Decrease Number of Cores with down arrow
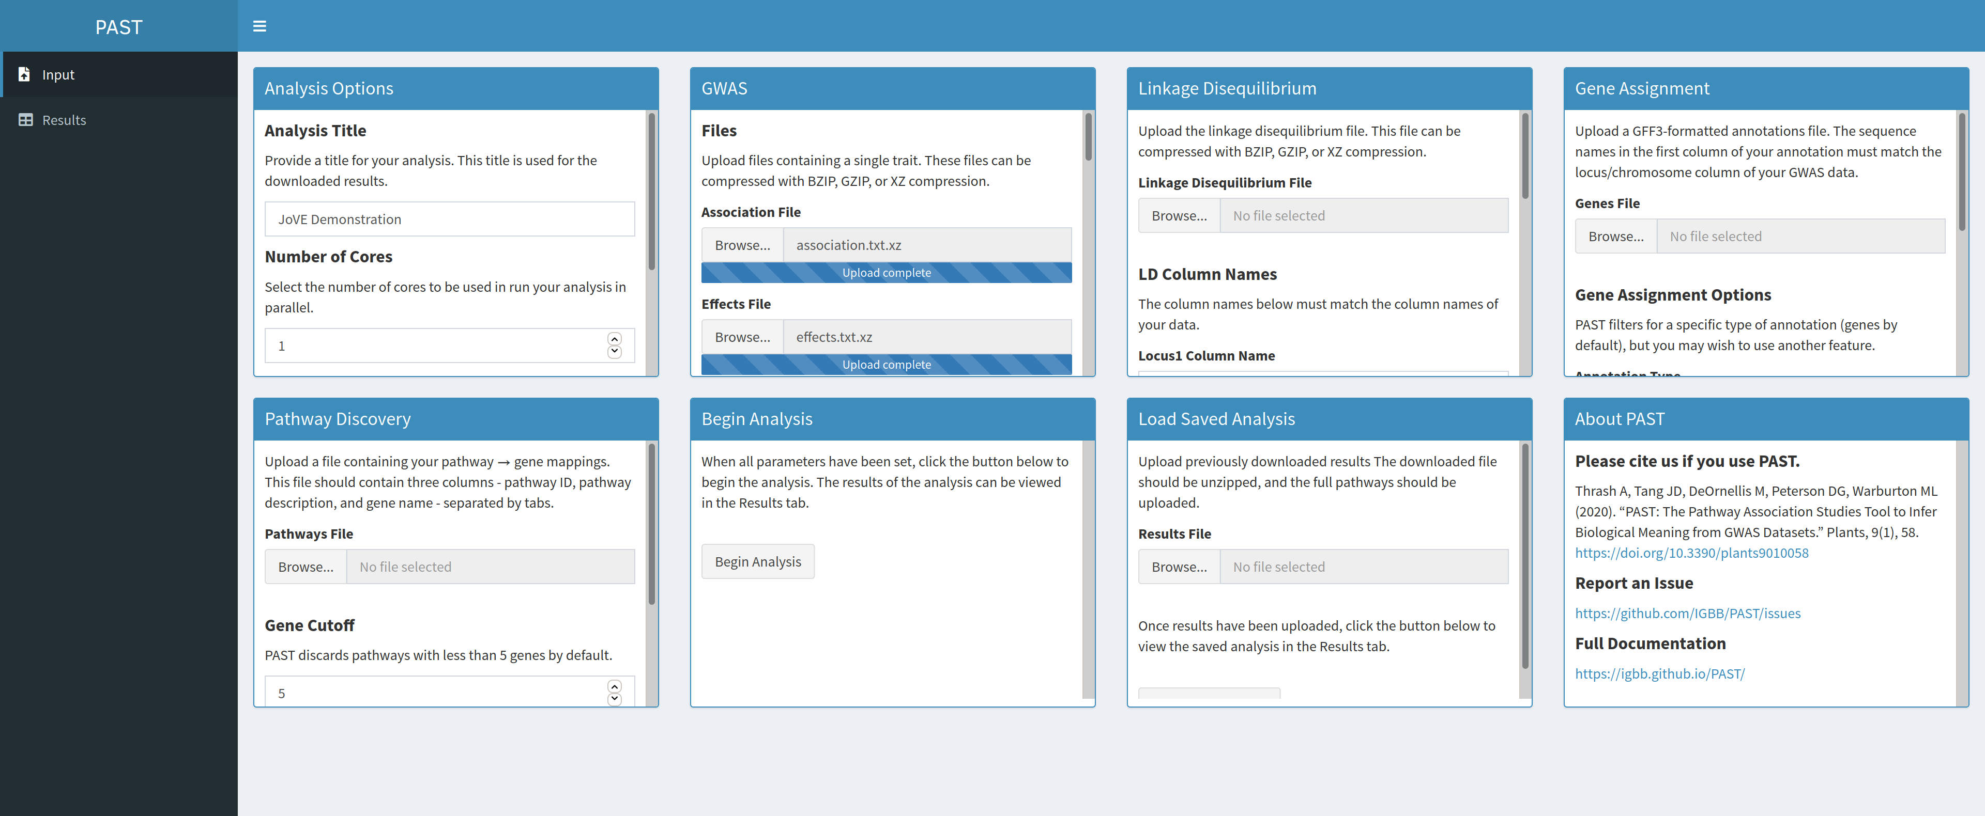The image size is (1985, 816). click(x=614, y=352)
